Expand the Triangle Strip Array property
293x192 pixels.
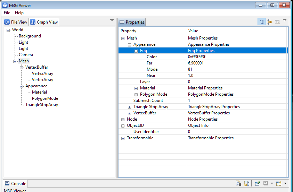tap(129, 107)
